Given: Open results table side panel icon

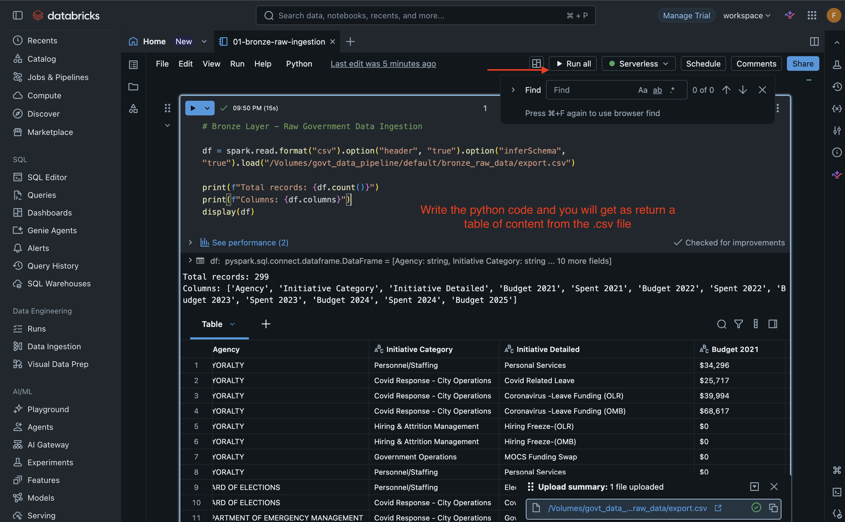Looking at the screenshot, I should (x=773, y=324).
